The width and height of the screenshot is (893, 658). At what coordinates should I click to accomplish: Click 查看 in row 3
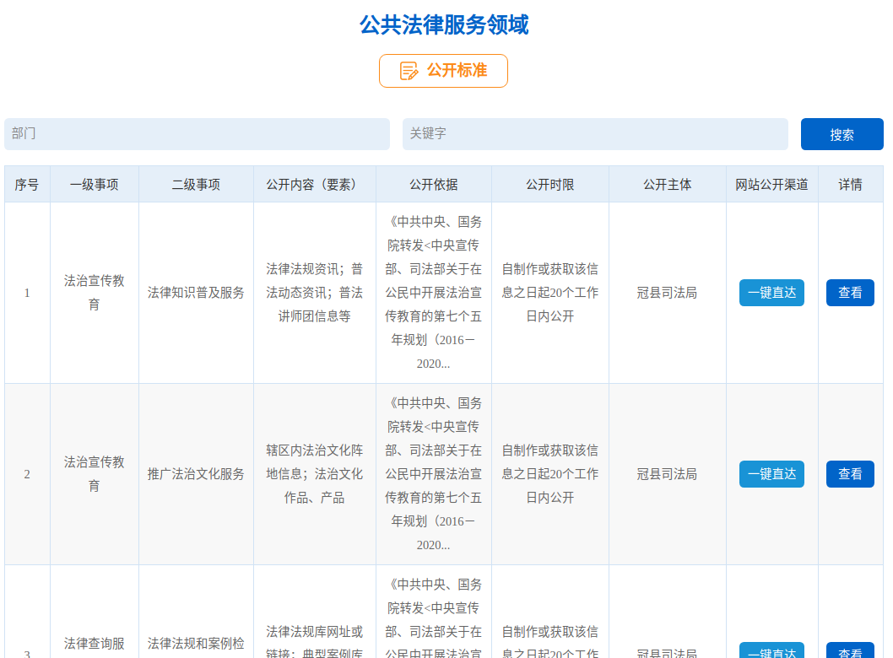tap(850, 650)
